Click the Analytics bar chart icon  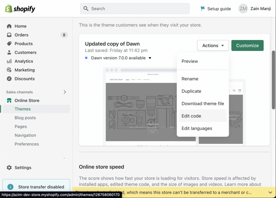(9, 61)
